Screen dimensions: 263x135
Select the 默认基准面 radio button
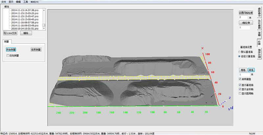click(x=240, y=52)
